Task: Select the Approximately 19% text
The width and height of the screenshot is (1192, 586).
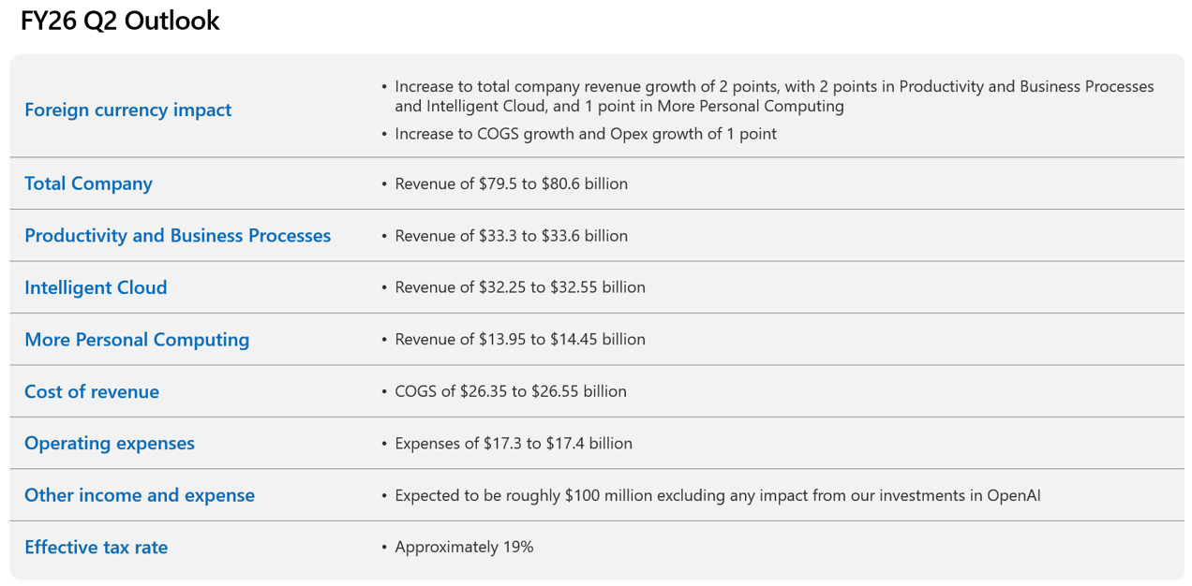Action: click(x=464, y=548)
